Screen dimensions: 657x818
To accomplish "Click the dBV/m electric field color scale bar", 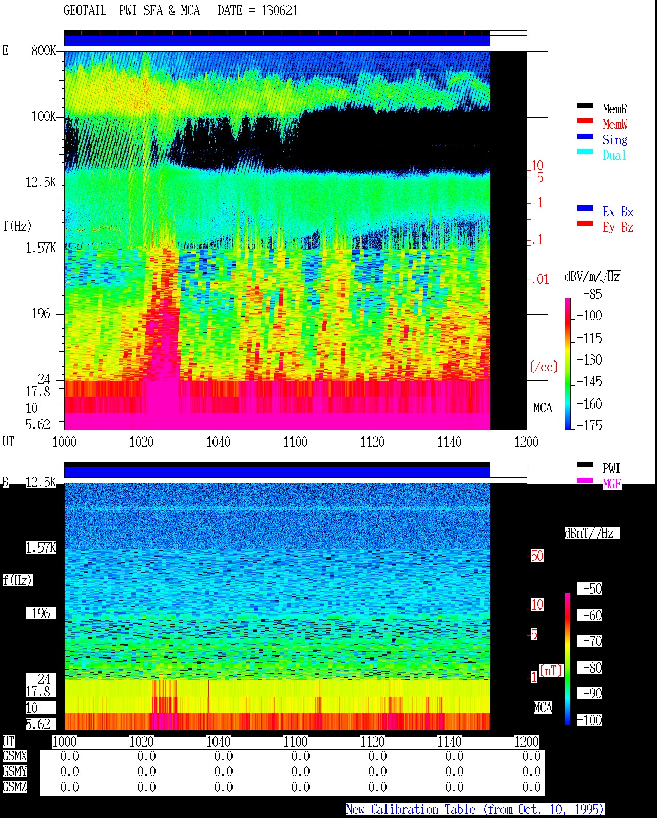I will tap(568, 364).
